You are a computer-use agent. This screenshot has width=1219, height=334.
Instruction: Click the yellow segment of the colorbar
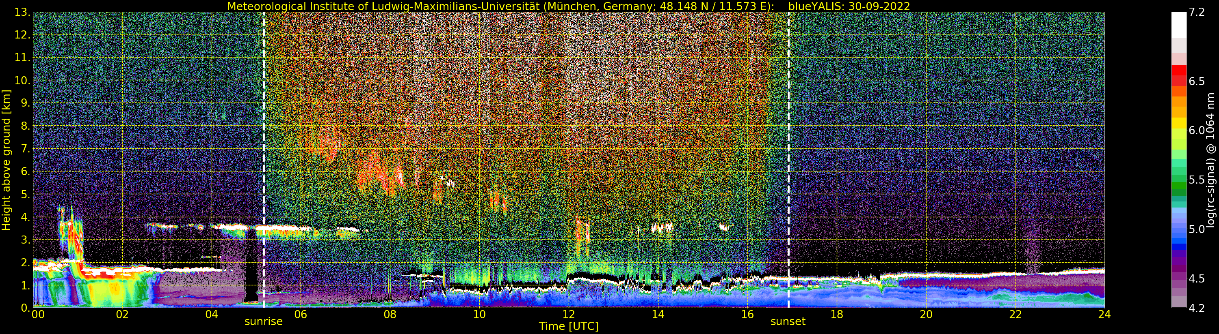[x=1179, y=123]
